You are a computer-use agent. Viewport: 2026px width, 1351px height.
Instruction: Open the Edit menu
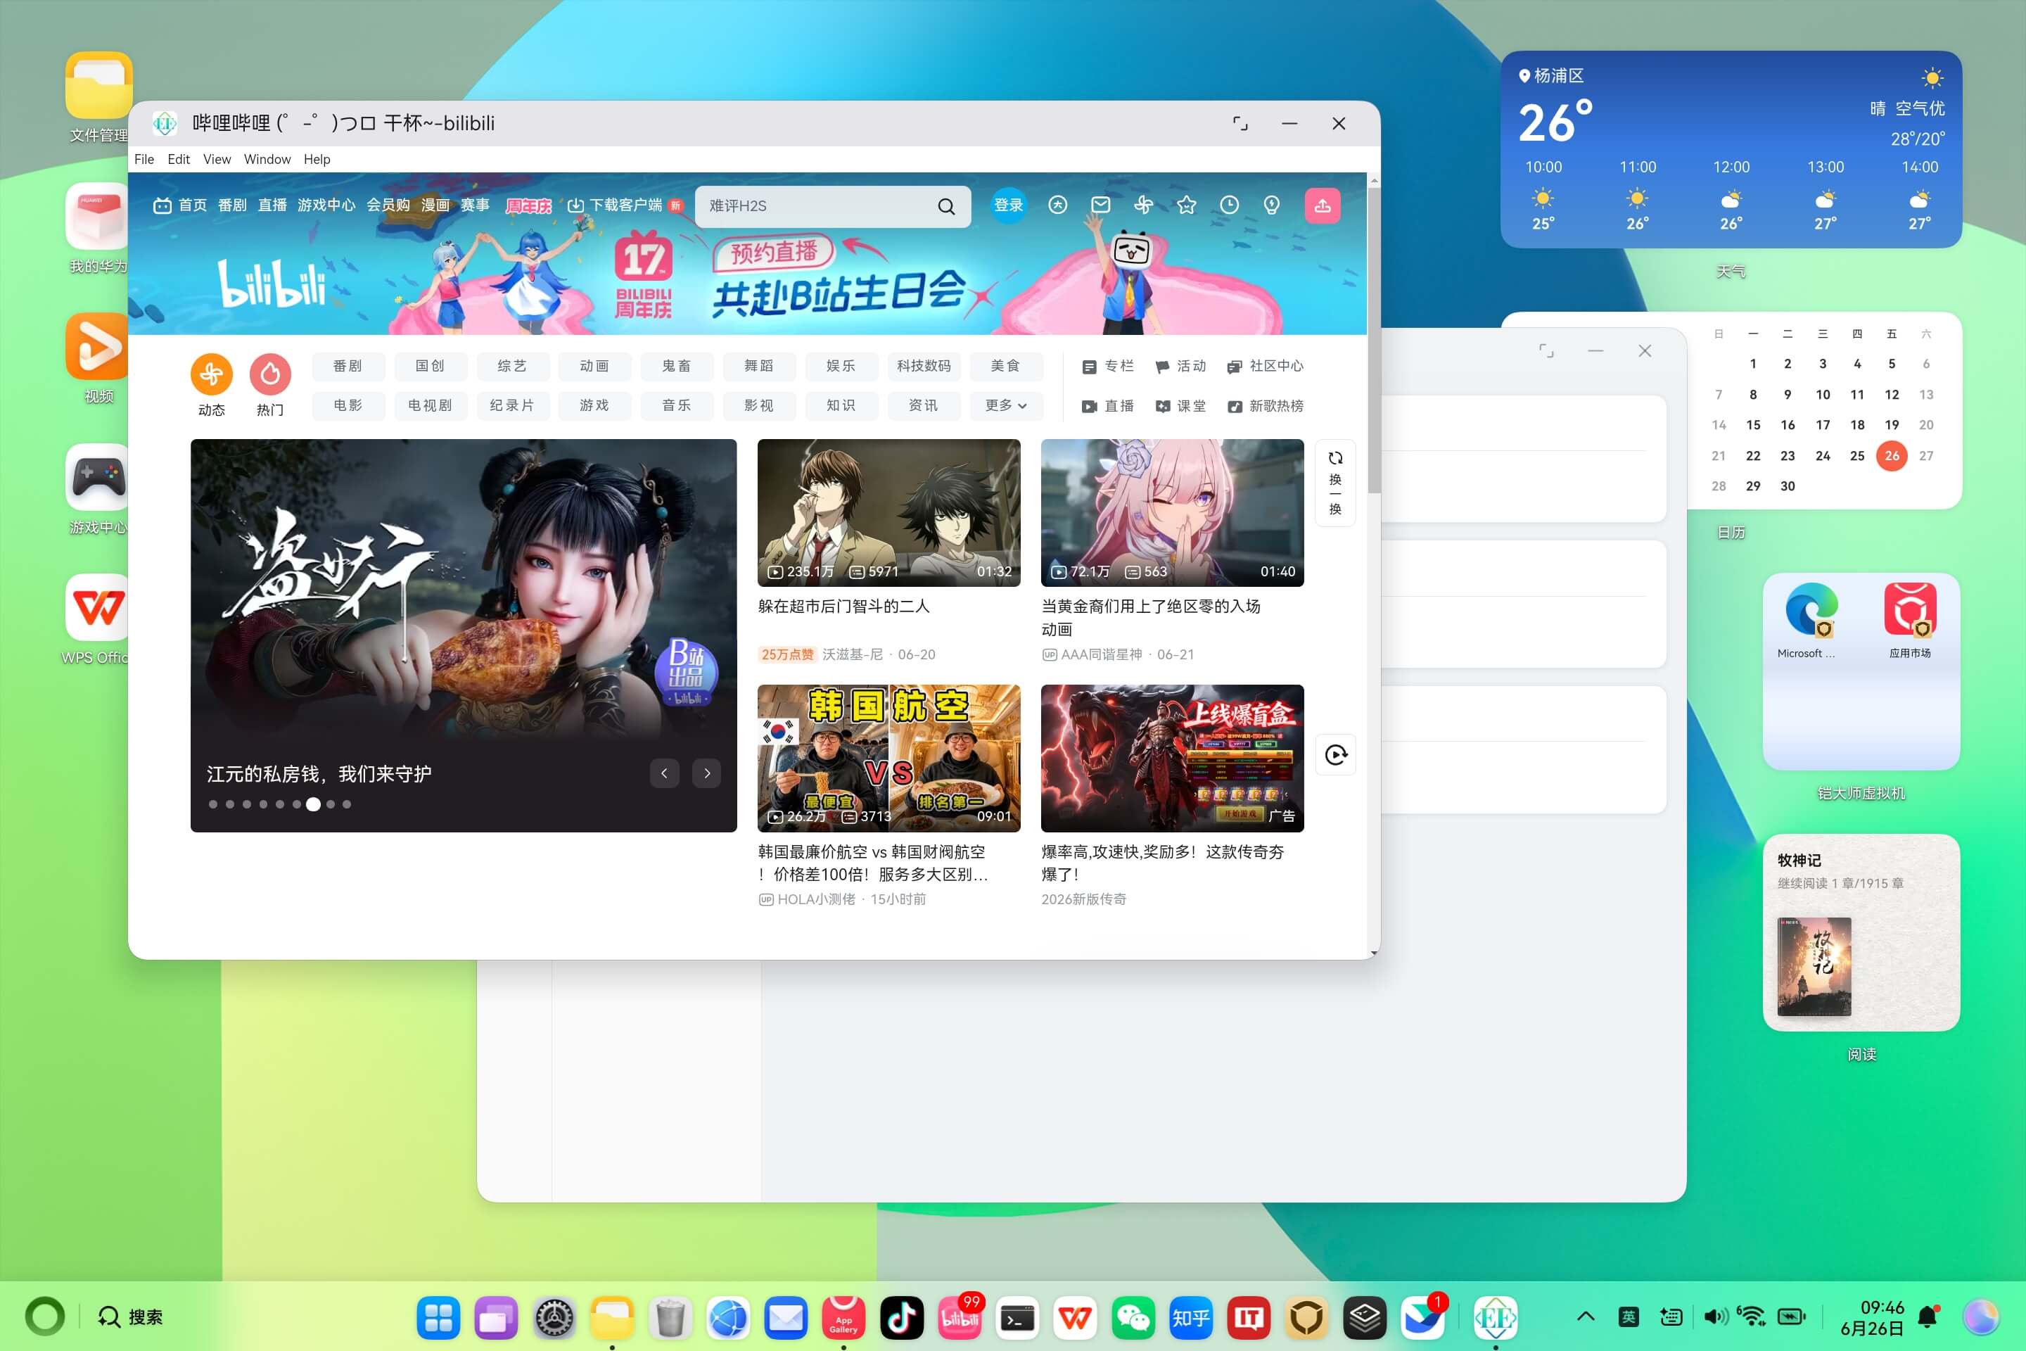click(x=178, y=160)
